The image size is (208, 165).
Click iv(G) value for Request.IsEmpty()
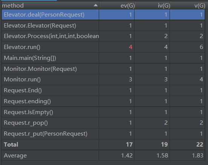coord(166,112)
